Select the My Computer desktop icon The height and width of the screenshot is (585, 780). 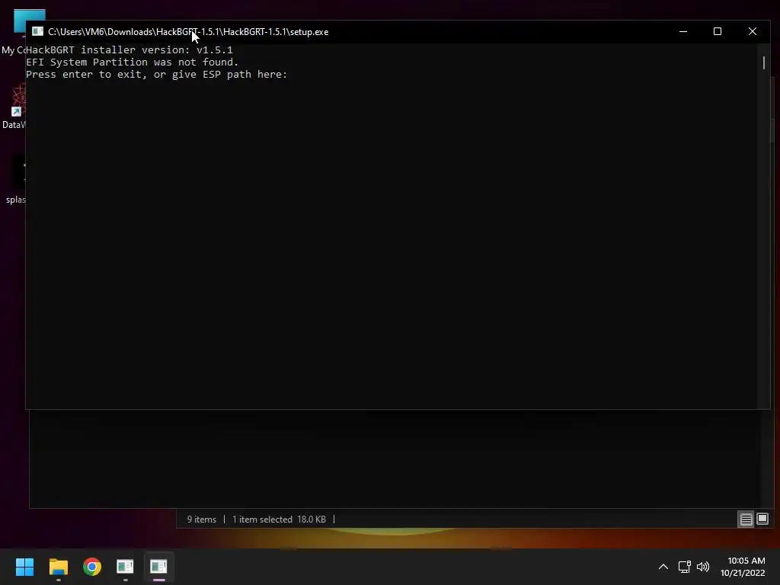click(14, 32)
